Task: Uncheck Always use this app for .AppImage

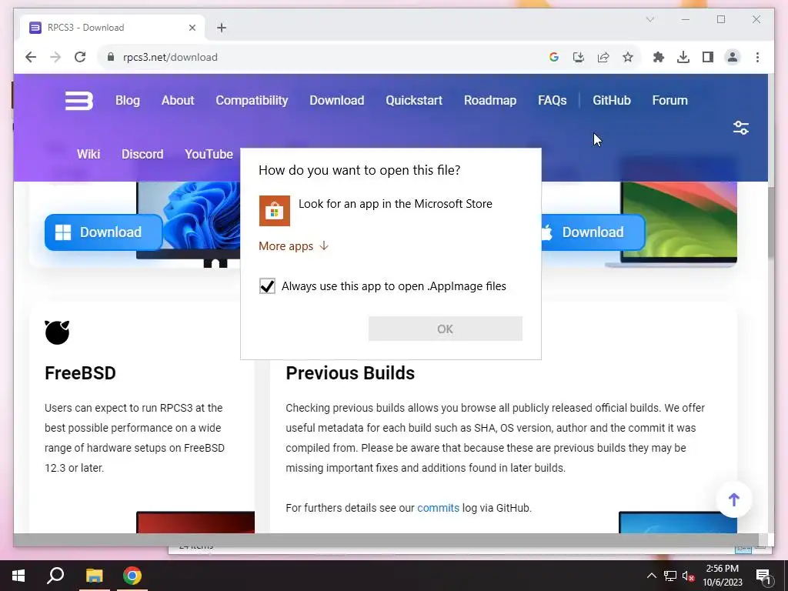Action: (x=267, y=286)
